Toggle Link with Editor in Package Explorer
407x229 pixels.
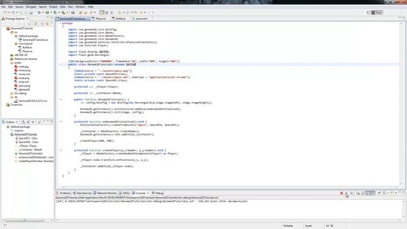click(x=47, y=24)
